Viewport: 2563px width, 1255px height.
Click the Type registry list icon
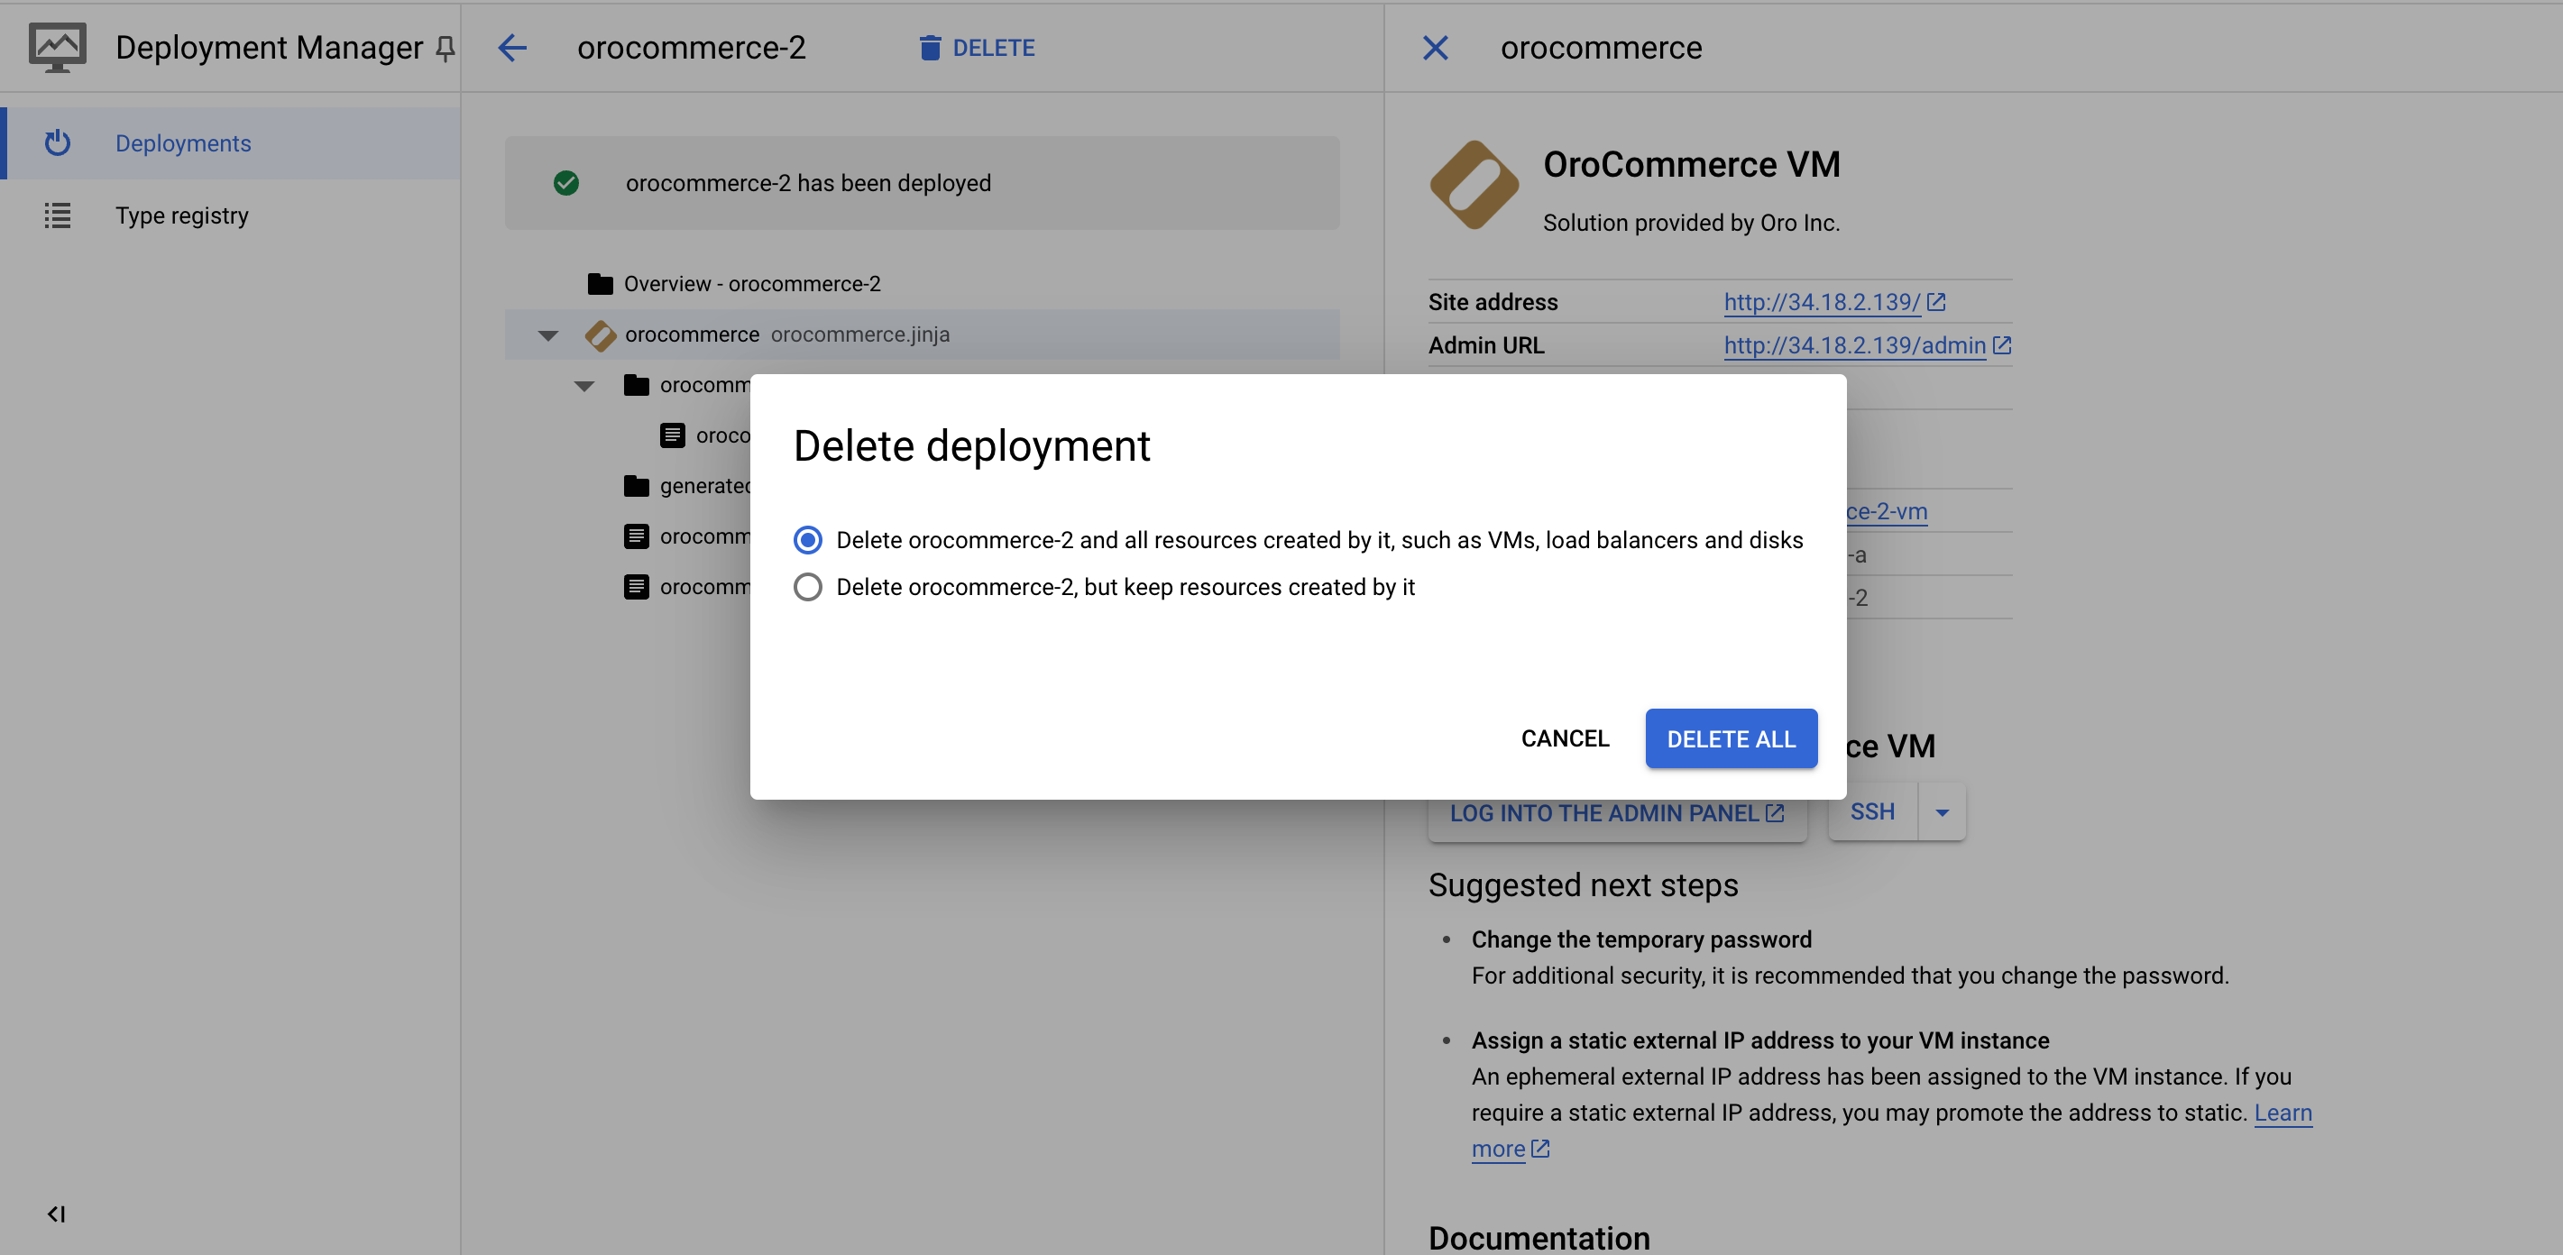click(x=58, y=215)
